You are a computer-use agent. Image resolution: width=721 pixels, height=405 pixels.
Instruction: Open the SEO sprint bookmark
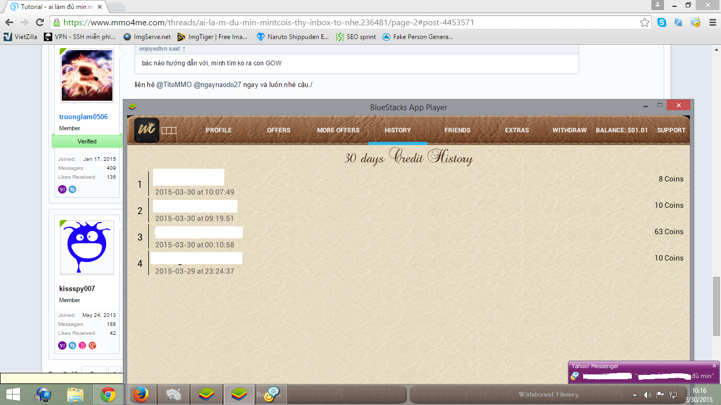coord(356,37)
